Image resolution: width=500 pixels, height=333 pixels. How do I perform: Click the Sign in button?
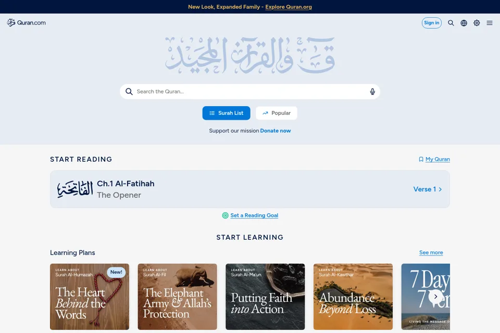[x=431, y=23]
